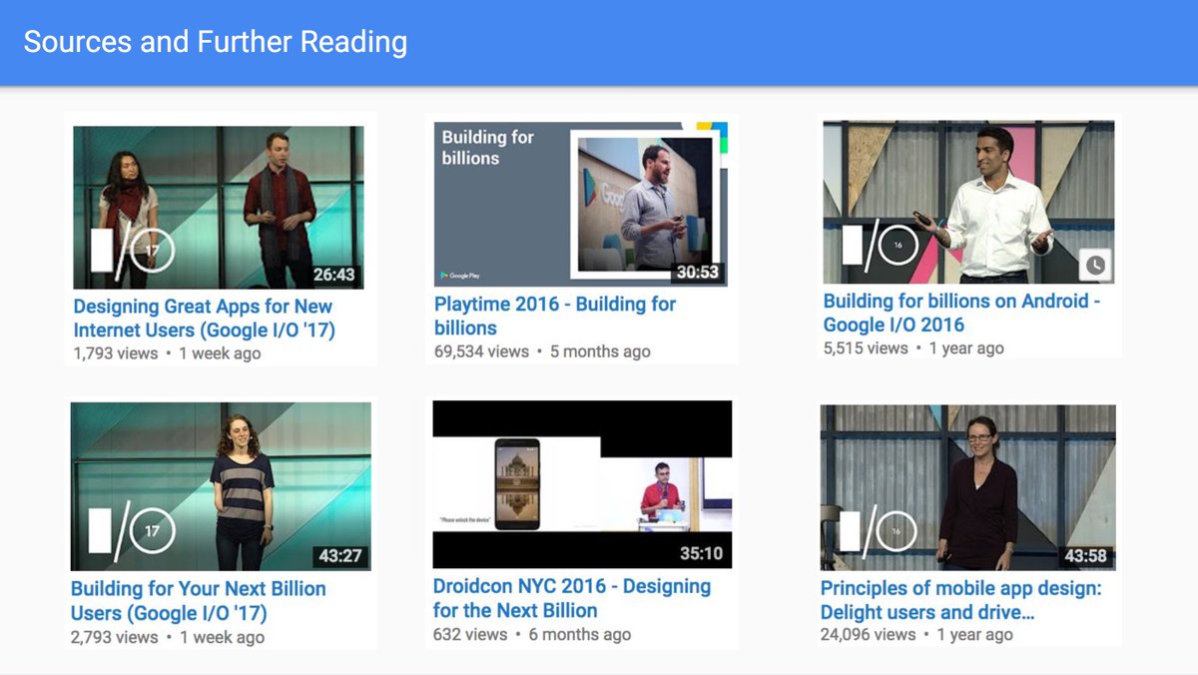Screen dimensions: 1198x675
Task: Click the '5,515 views' text
Action: pos(866,348)
